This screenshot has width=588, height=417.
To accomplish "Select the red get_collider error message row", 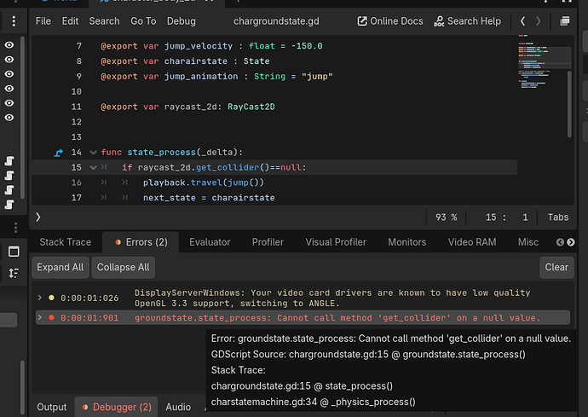I will (303, 317).
